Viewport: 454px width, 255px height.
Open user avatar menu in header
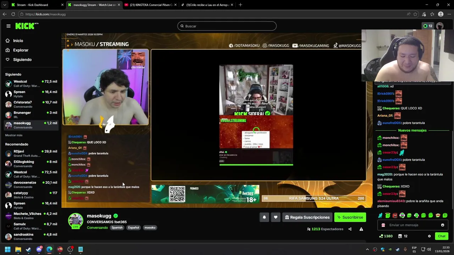click(440, 26)
